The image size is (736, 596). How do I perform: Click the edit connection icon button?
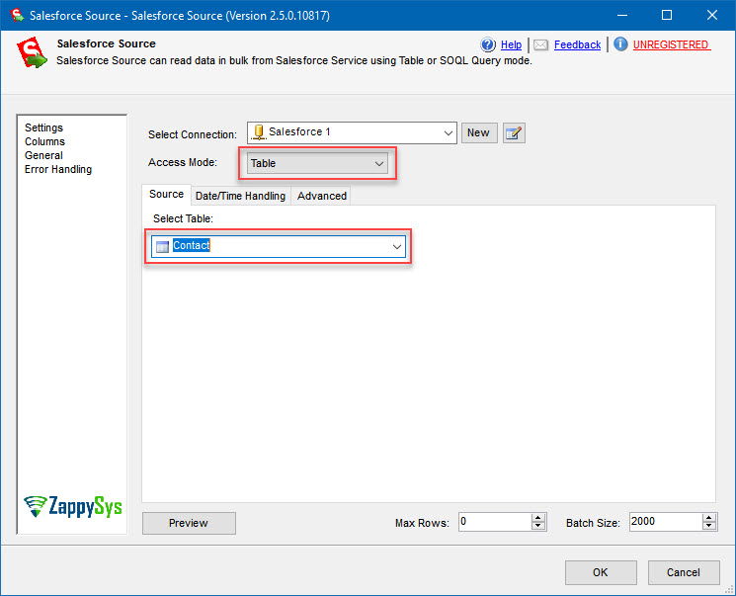click(x=514, y=132)
